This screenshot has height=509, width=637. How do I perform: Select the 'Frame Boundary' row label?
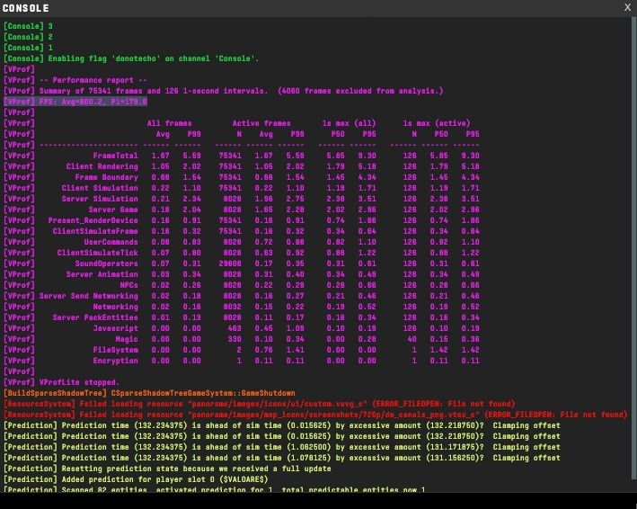point(106,177)
